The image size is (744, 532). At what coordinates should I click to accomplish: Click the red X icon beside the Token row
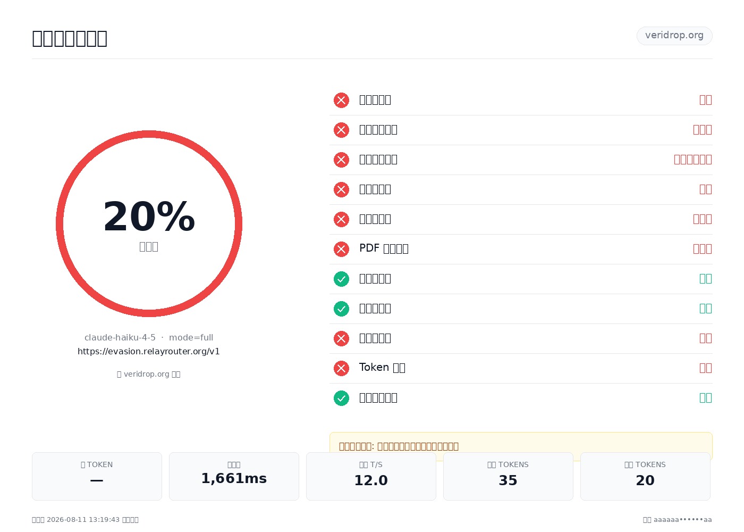click(341, 368)
